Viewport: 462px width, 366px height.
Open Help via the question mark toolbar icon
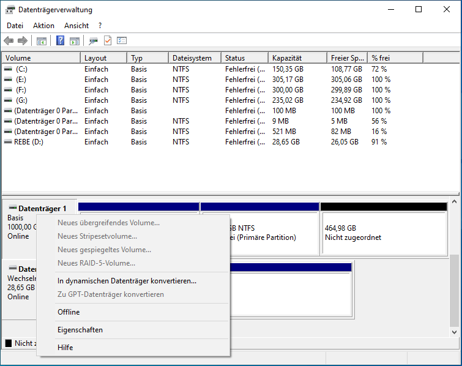pos(61,41)
